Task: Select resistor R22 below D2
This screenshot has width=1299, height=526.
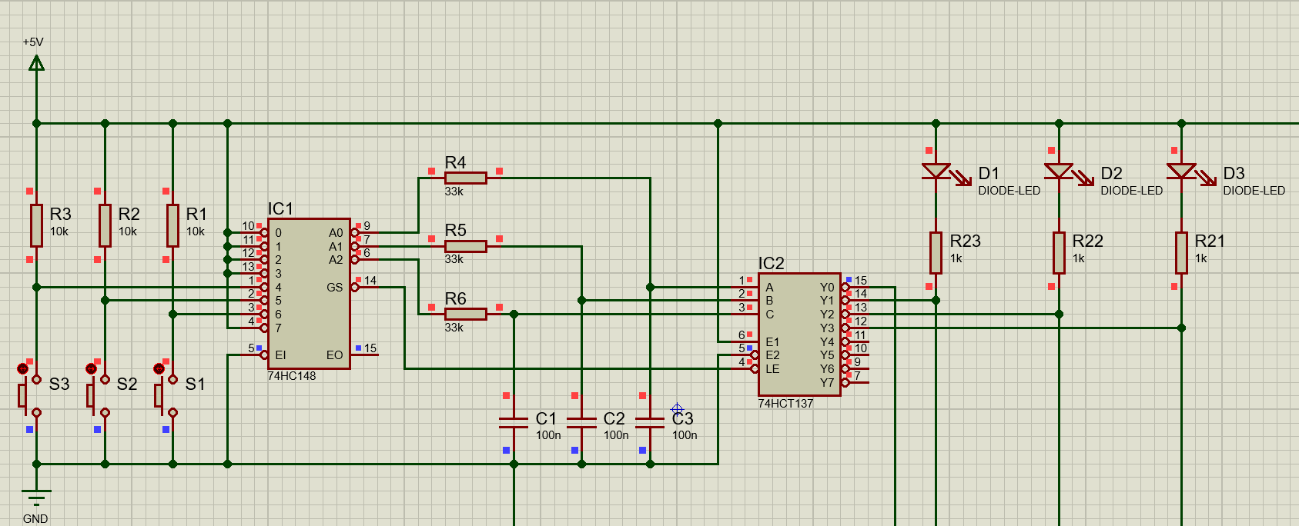Action: pos(1059,252)
